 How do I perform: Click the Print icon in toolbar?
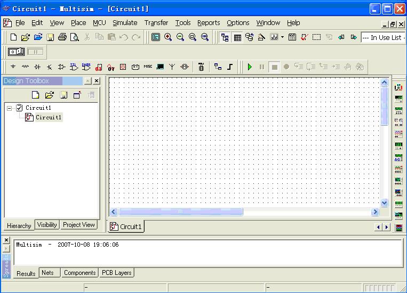(62, 37)
